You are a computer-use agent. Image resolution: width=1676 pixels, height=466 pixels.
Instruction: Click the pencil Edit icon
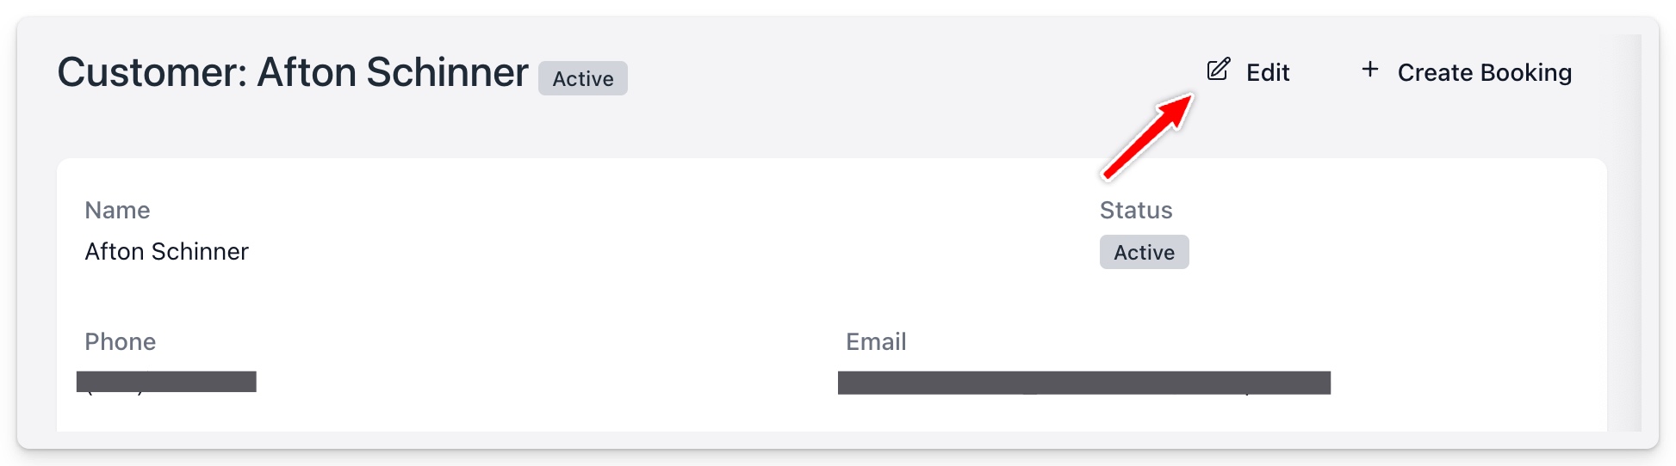(x=1218, y=71)
